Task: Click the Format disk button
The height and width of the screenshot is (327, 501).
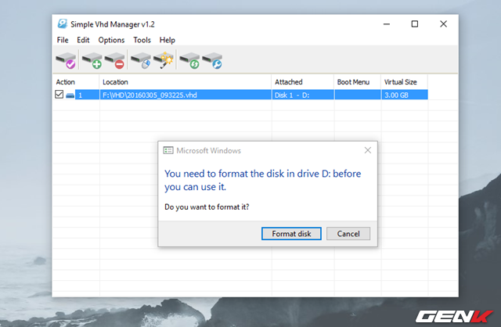Action: coord(291,234)
